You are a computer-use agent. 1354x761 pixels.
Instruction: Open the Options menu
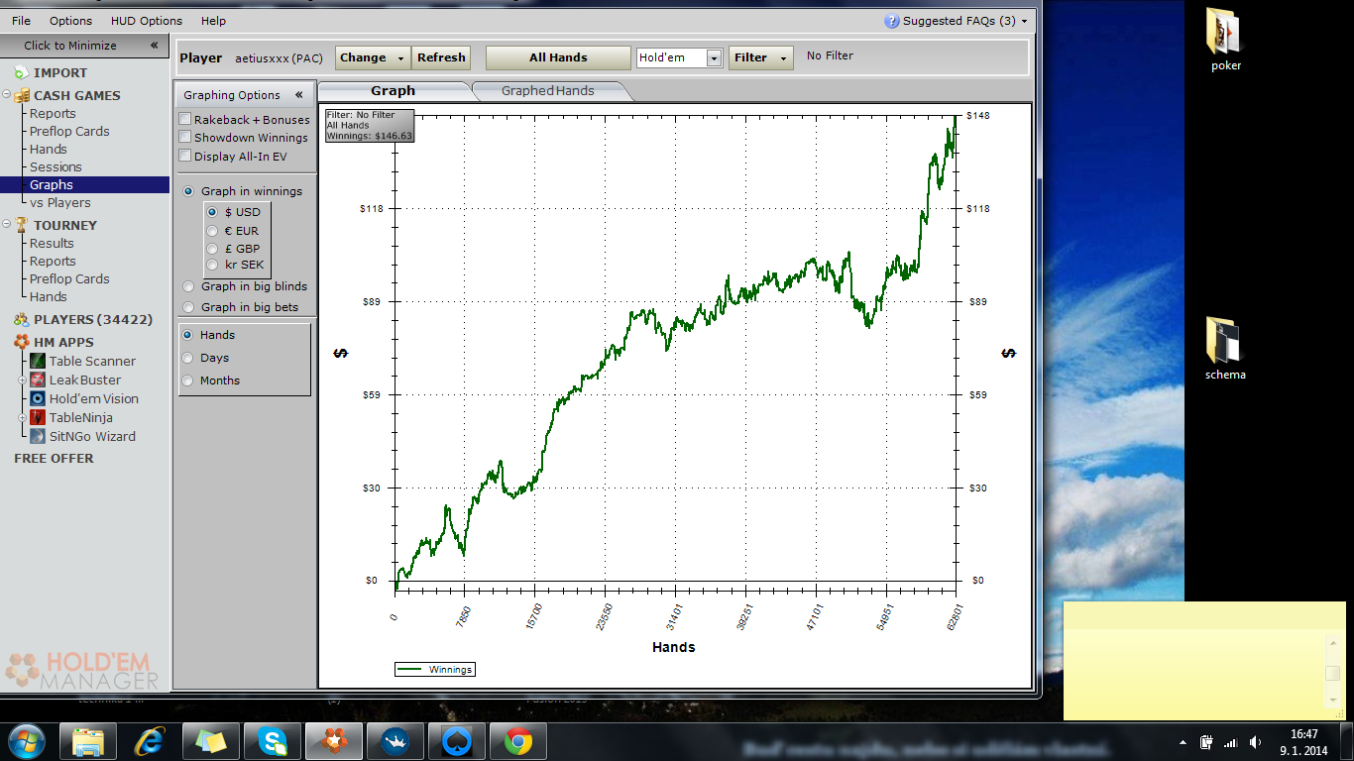pyautogui.click(x=70, y=21)
